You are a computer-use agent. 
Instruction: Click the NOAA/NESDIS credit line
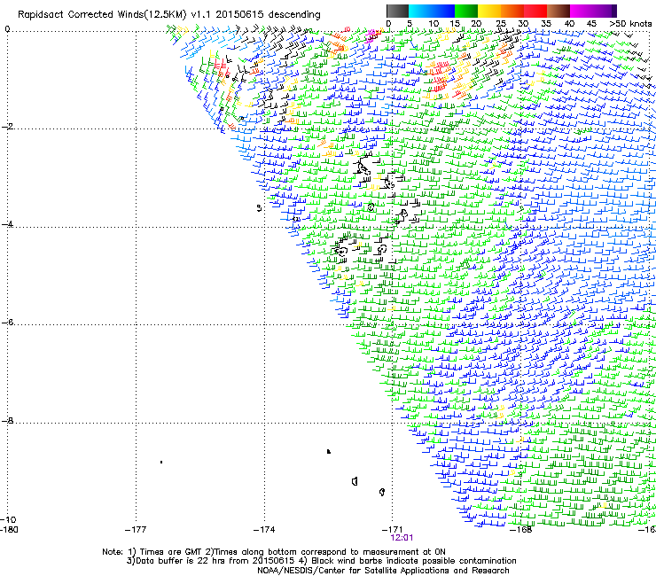click(x=383, y=571)
